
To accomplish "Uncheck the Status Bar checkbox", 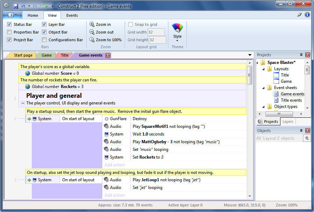I will 9,24.
